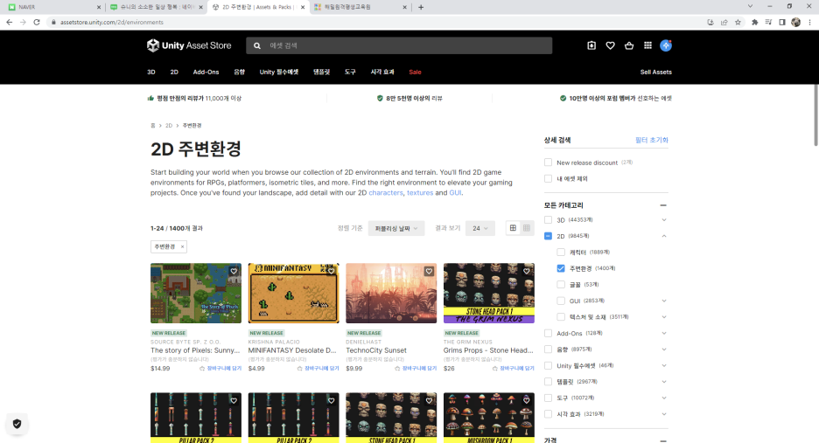Open the Unity 필수에셋 nav menu

[x=279, y=72]
